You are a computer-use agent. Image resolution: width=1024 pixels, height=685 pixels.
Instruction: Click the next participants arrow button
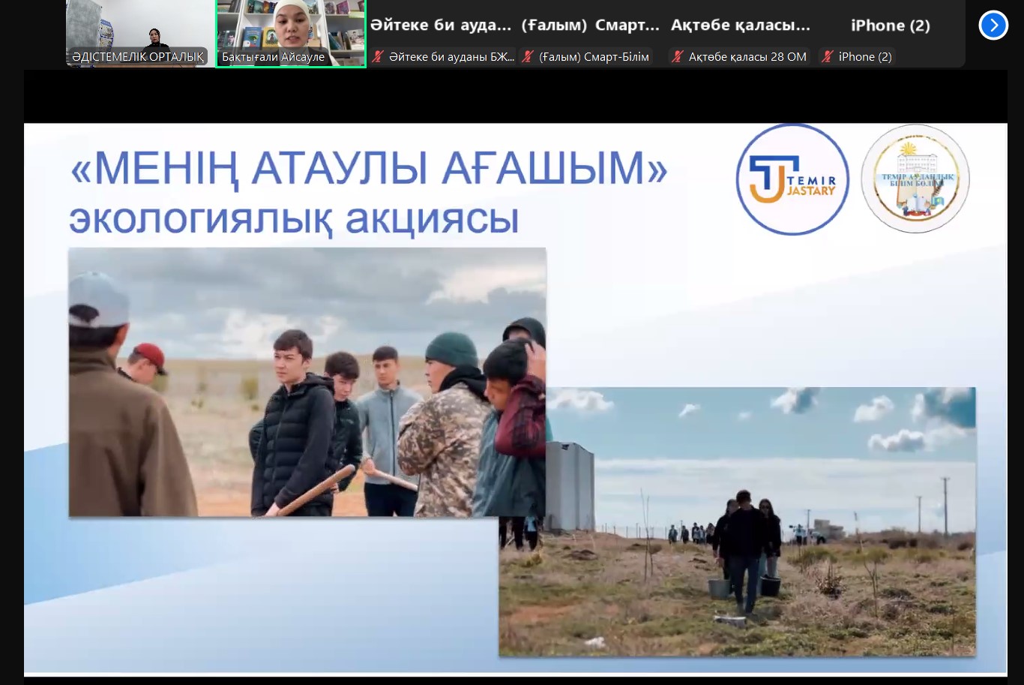tap(993, 26)
